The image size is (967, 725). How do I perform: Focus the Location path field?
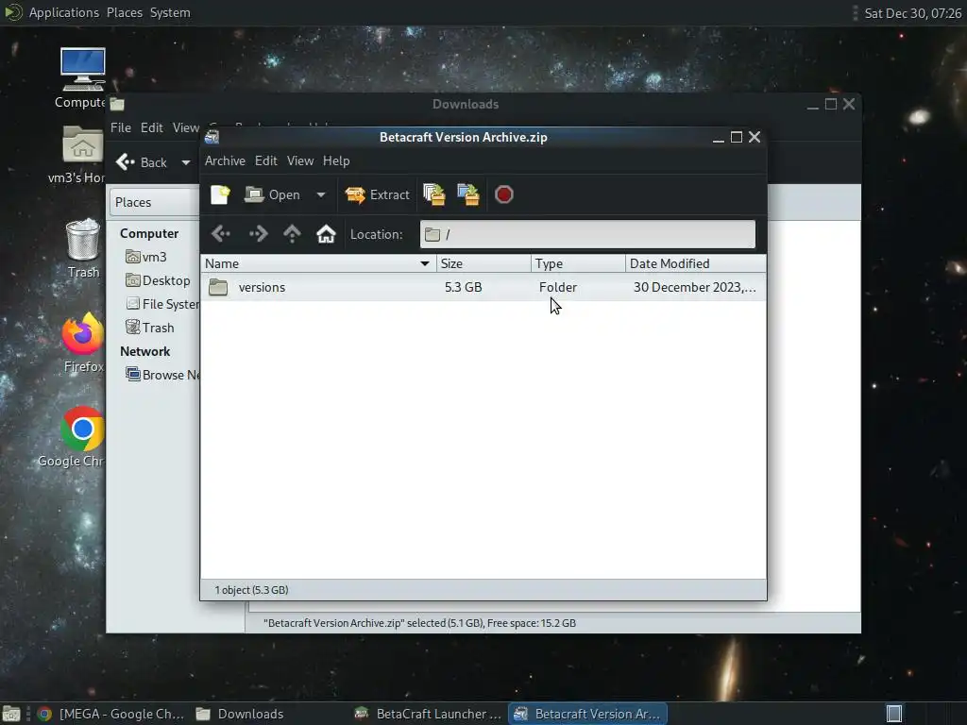pos(587,234)
